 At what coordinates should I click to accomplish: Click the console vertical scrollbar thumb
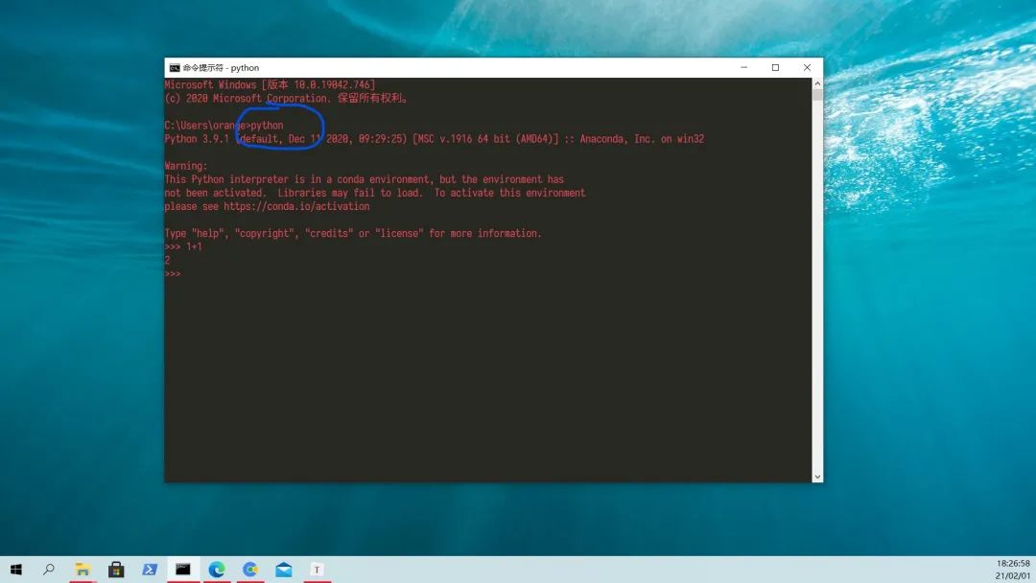[x=817, y=94]
